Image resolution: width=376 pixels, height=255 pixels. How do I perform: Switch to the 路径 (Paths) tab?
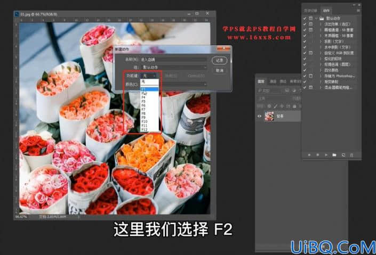[283, 81]
